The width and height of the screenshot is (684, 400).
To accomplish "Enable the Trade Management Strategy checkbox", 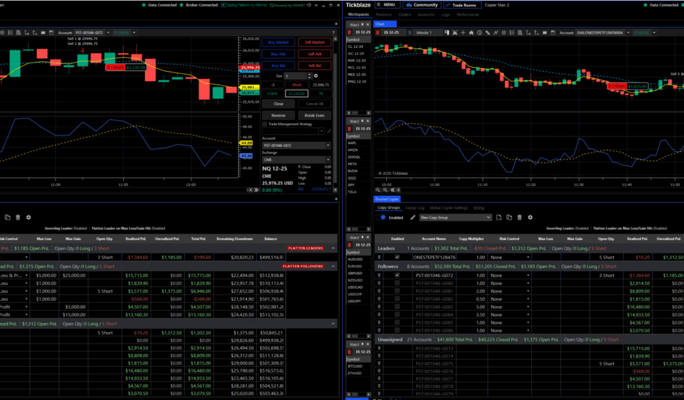I will (264, 124).
